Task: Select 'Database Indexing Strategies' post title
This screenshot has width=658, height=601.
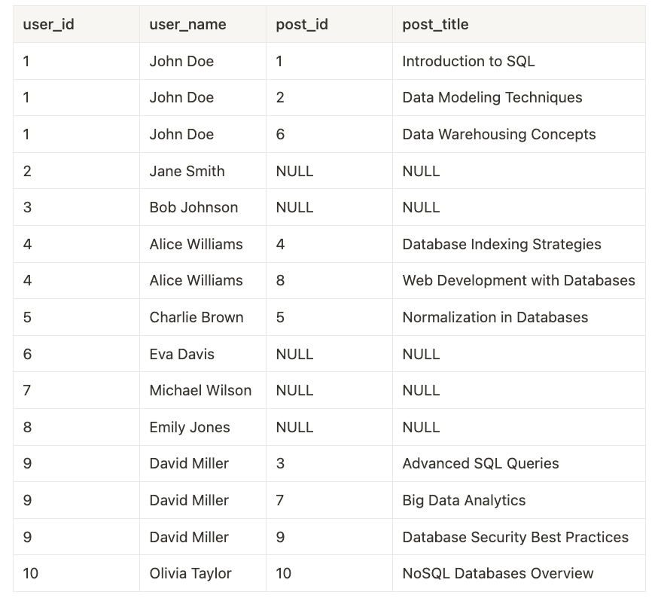Action: (x=501, y=244)
